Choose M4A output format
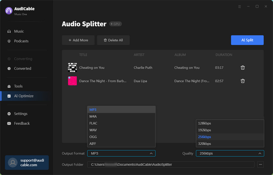 tap(121, 116)
